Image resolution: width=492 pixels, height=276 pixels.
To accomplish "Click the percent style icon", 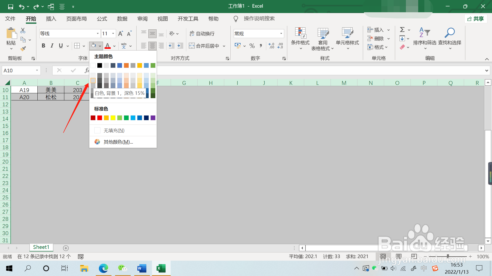I will (x=252, y=46).
